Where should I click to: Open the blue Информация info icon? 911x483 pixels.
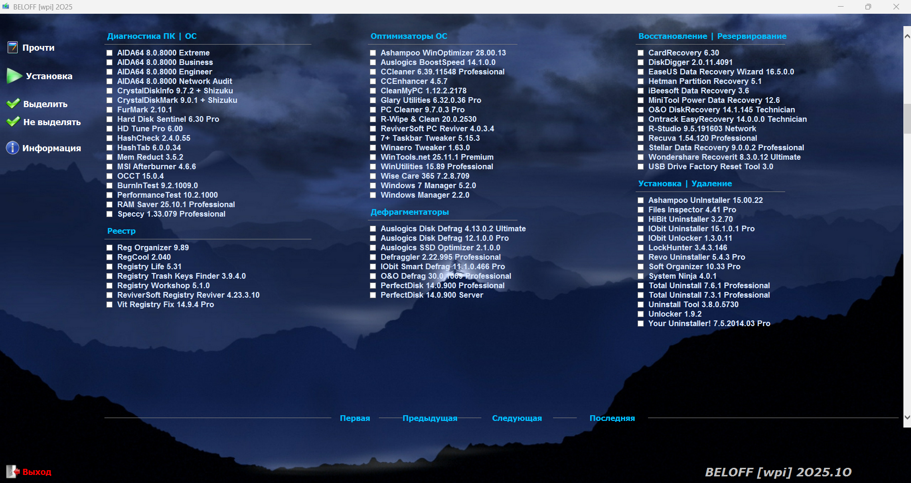[12, 148]
